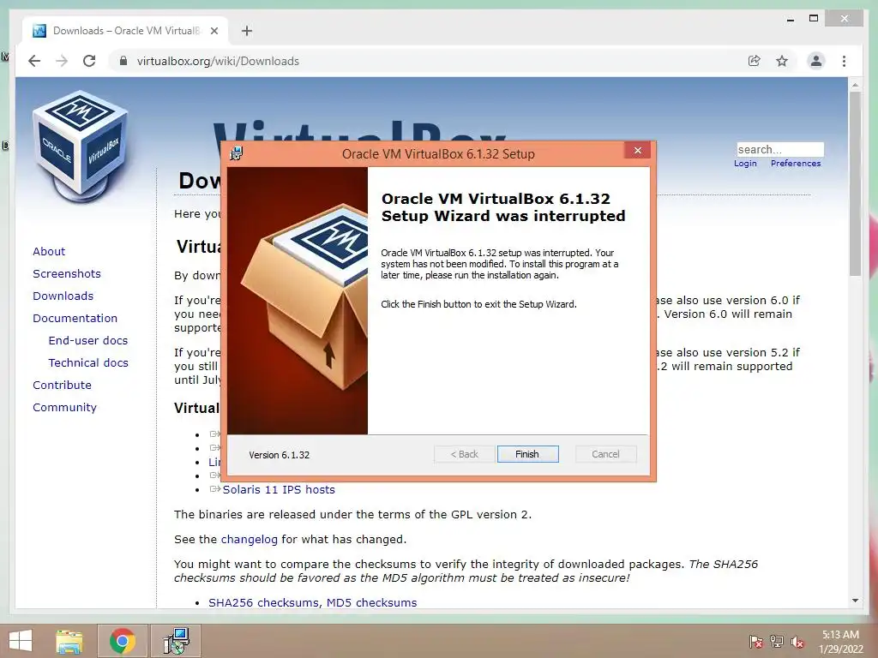Open Technical docs link
878x658 pixels.
tap(88, 363)
